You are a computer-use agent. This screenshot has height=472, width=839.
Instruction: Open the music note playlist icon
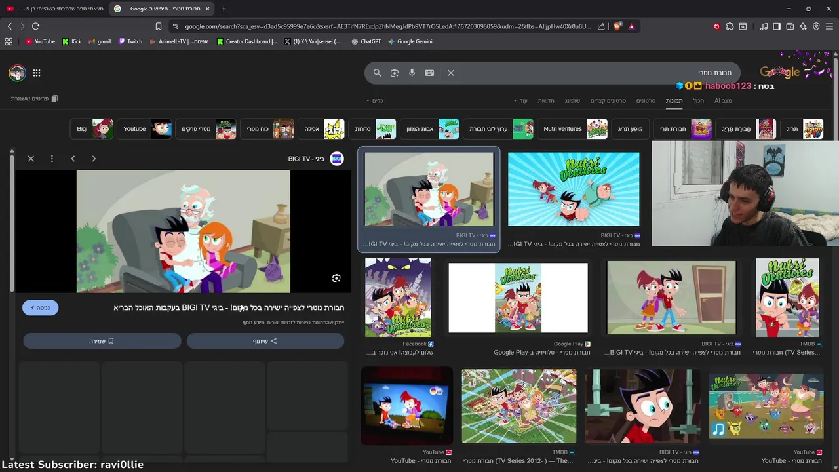[x=764, y=26]
